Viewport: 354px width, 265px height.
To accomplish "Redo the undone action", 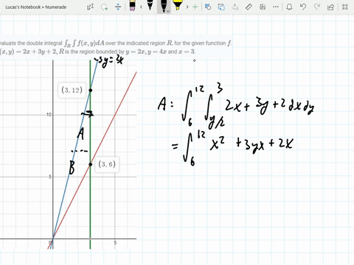I will [x=317, y=7].
